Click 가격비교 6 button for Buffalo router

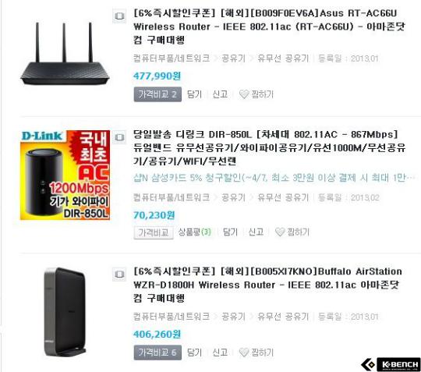click(157, 353)
